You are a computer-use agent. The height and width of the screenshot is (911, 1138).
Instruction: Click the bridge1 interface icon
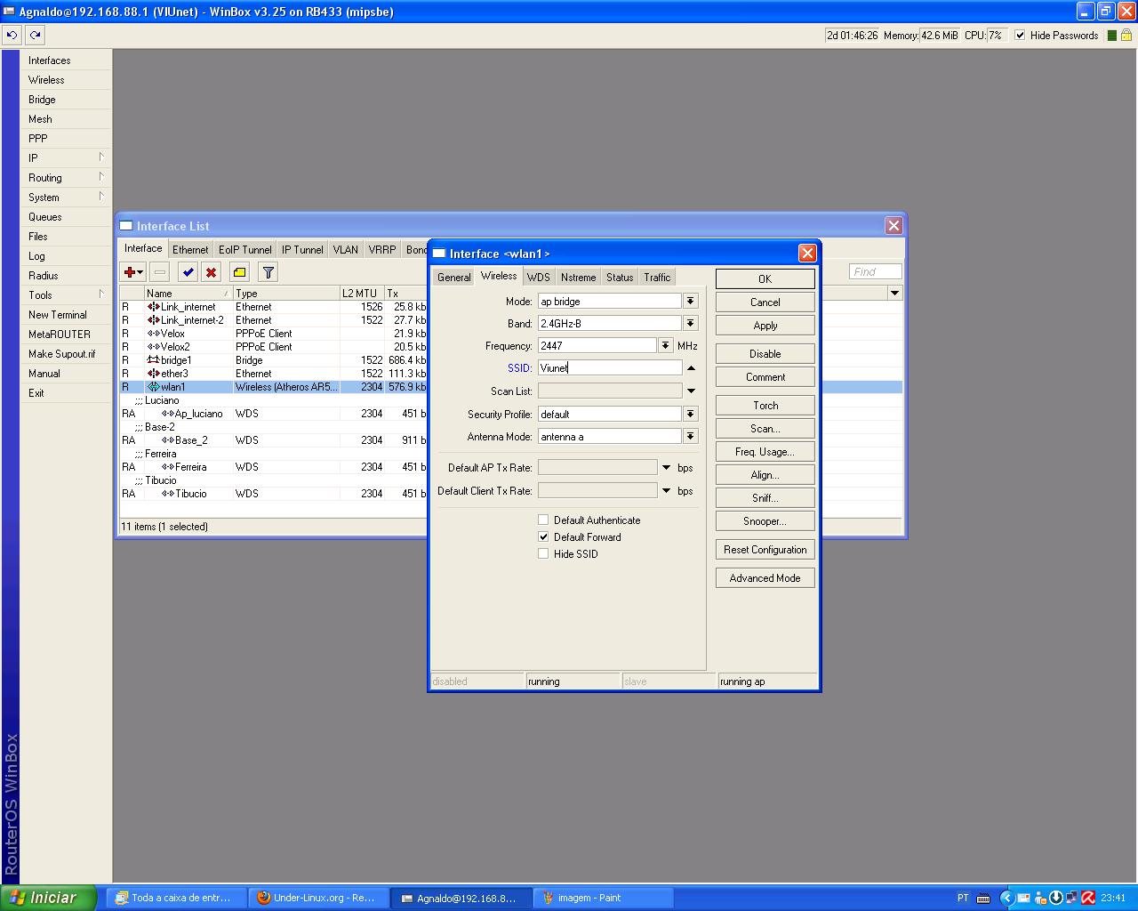(153, 360)
